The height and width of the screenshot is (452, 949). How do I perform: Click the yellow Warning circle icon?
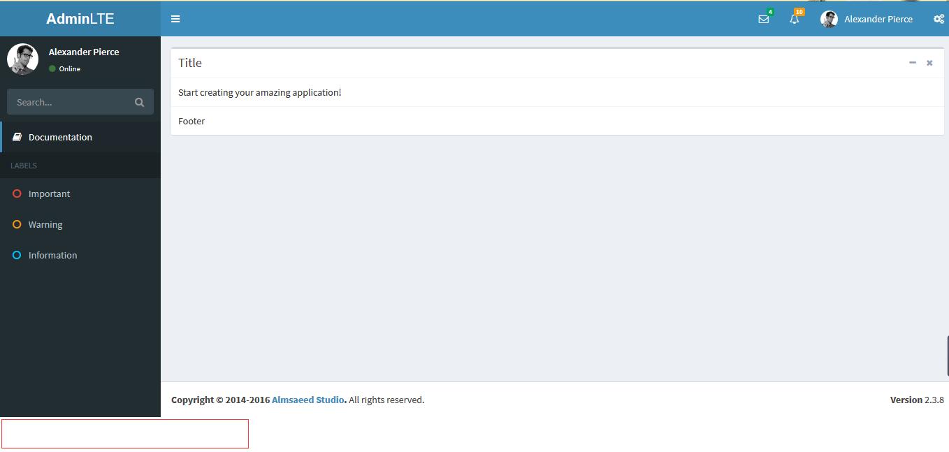point(17,224)
